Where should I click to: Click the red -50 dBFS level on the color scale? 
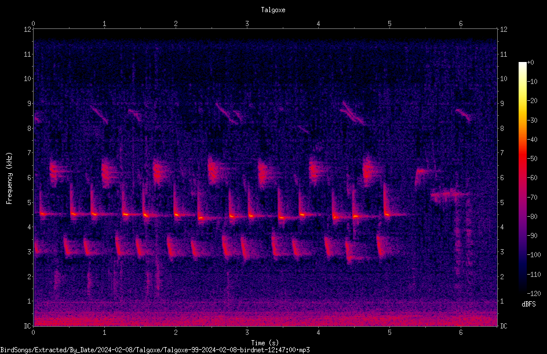522,158
